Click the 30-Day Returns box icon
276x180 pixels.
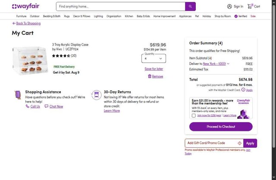click(96, 95)
